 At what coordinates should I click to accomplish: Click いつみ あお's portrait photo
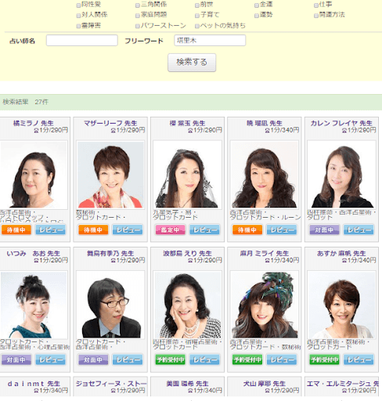[34, 305]
